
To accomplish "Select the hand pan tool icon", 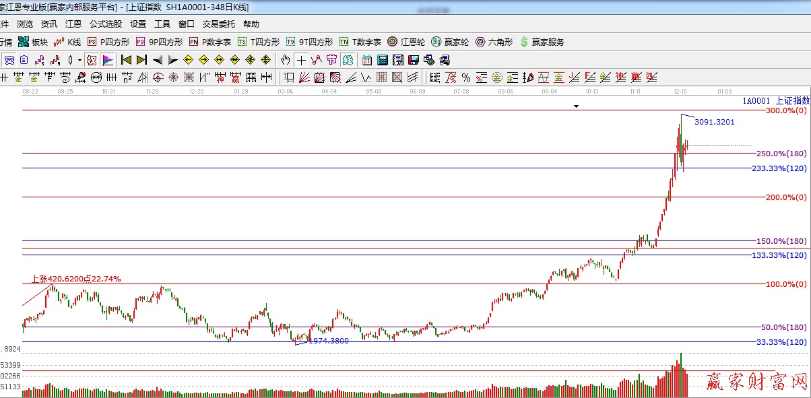I will tap(286, 59).
